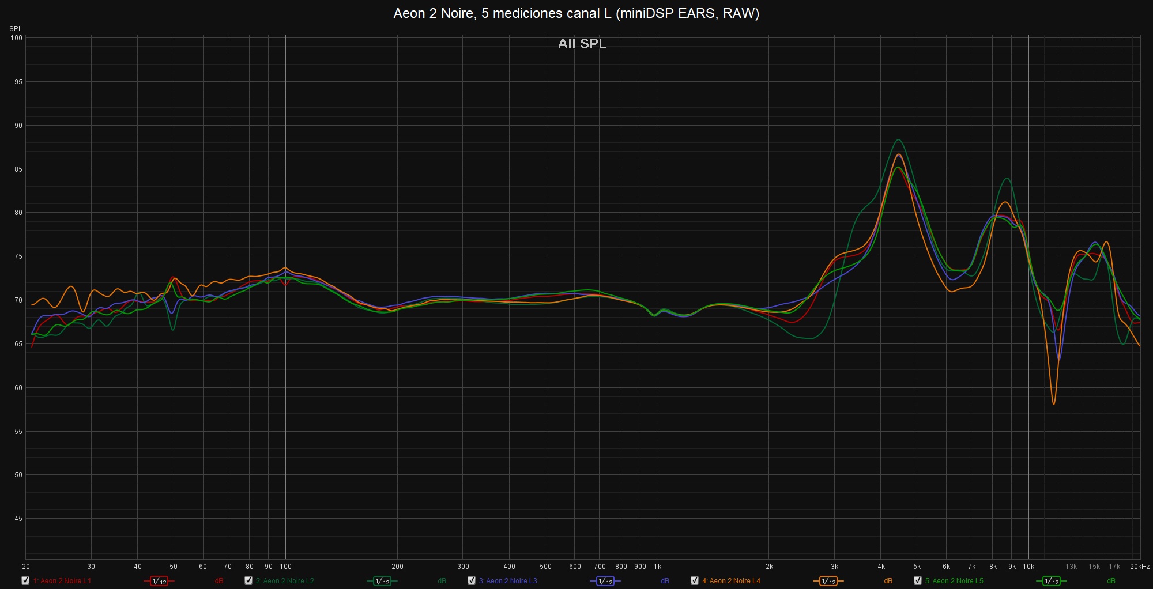Click the 20kHz label on frequency axis
This screenshot has width=1153, height=589.
click(1139, 567)
